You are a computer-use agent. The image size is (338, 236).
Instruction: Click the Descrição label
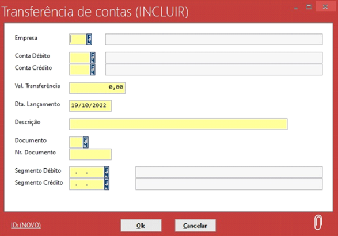[28, 122]
